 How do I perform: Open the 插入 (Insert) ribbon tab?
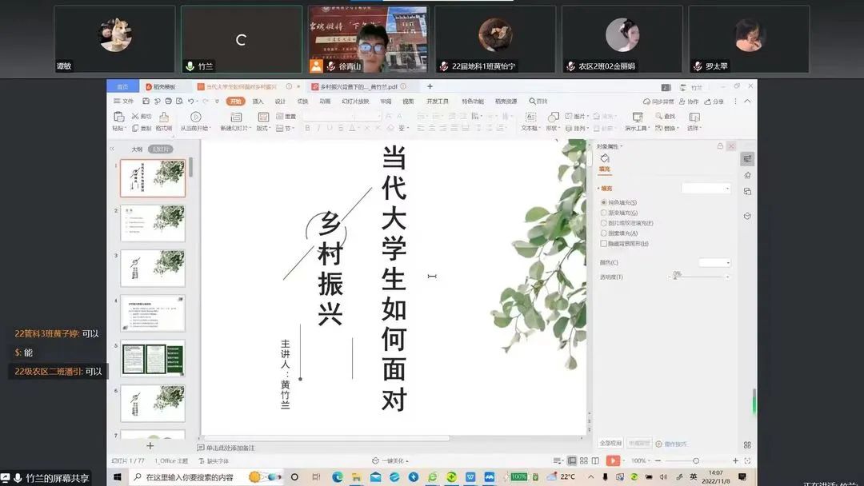point(258,102)
